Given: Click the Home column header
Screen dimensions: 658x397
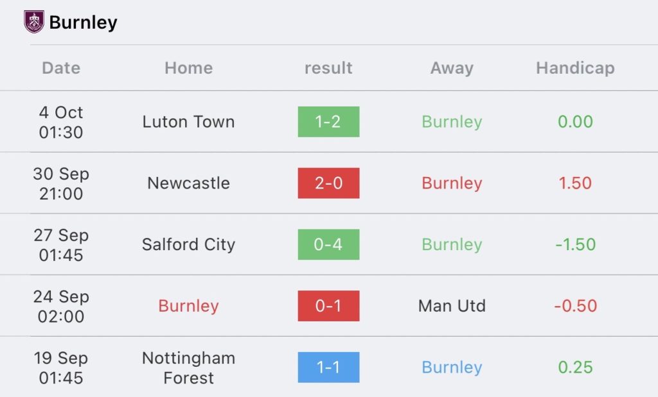Looking at the screenshot, I should (x=189, y=68).
